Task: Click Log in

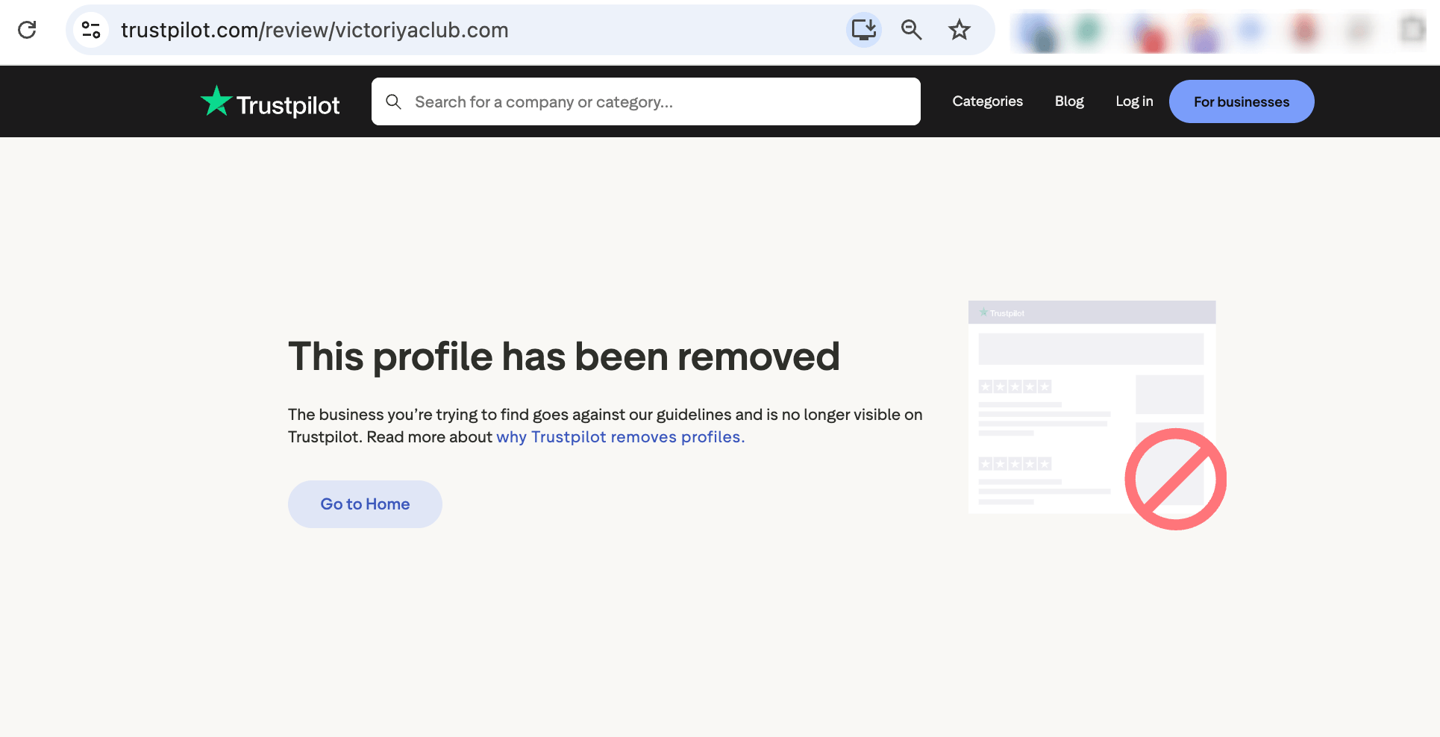Action: point(1134,101)
